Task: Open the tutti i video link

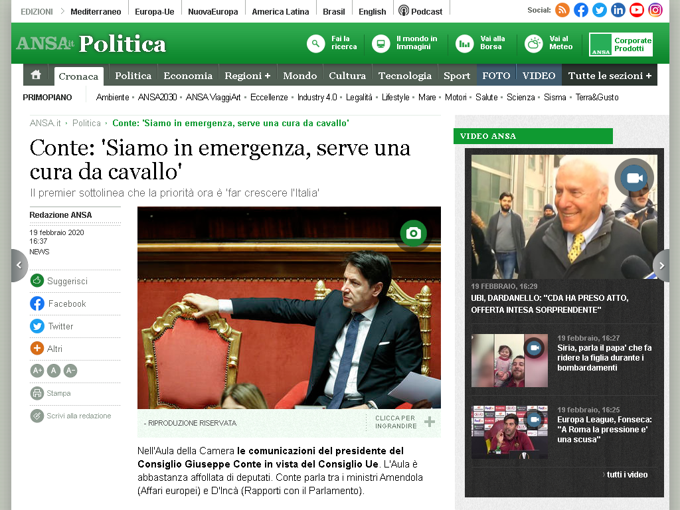Action: coord(627,474)
